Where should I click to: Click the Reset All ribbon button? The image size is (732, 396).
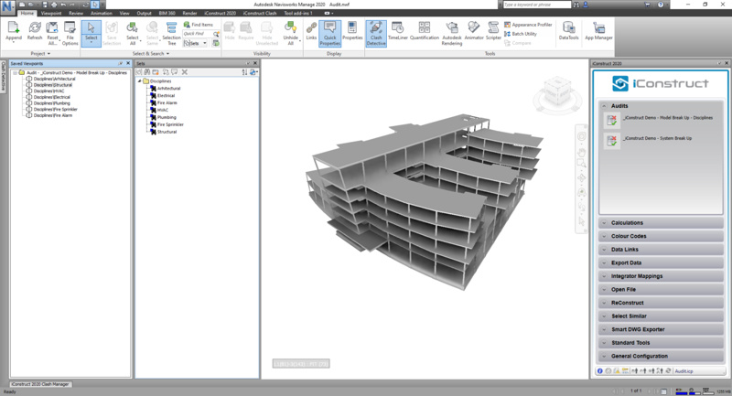point(53,33)
